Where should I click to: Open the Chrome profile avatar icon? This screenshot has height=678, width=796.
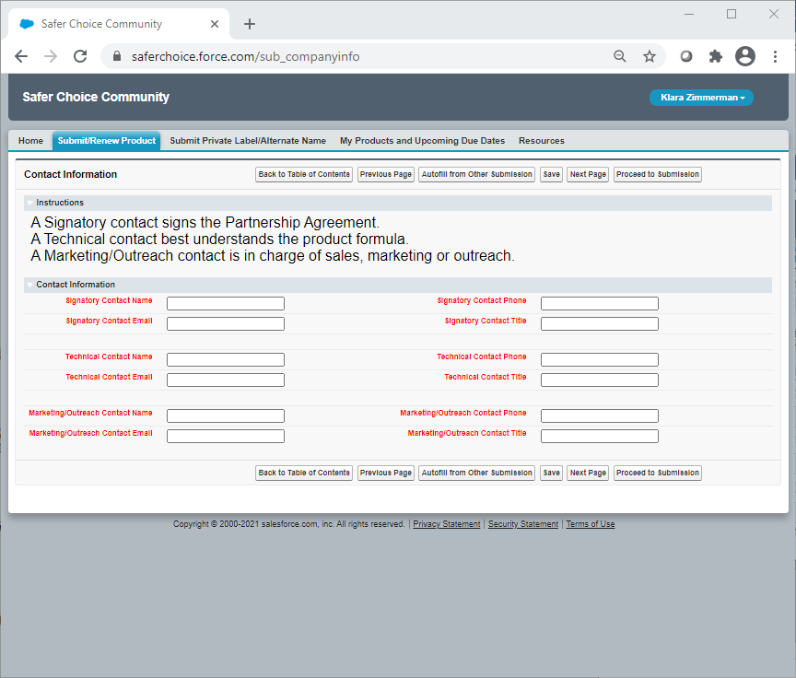point(745,56)
